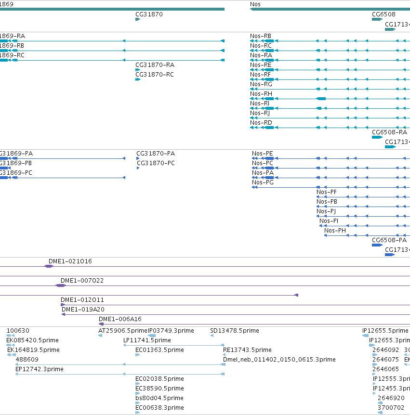Click the DME1-006A16 purple end marker

tap(101, 324)
